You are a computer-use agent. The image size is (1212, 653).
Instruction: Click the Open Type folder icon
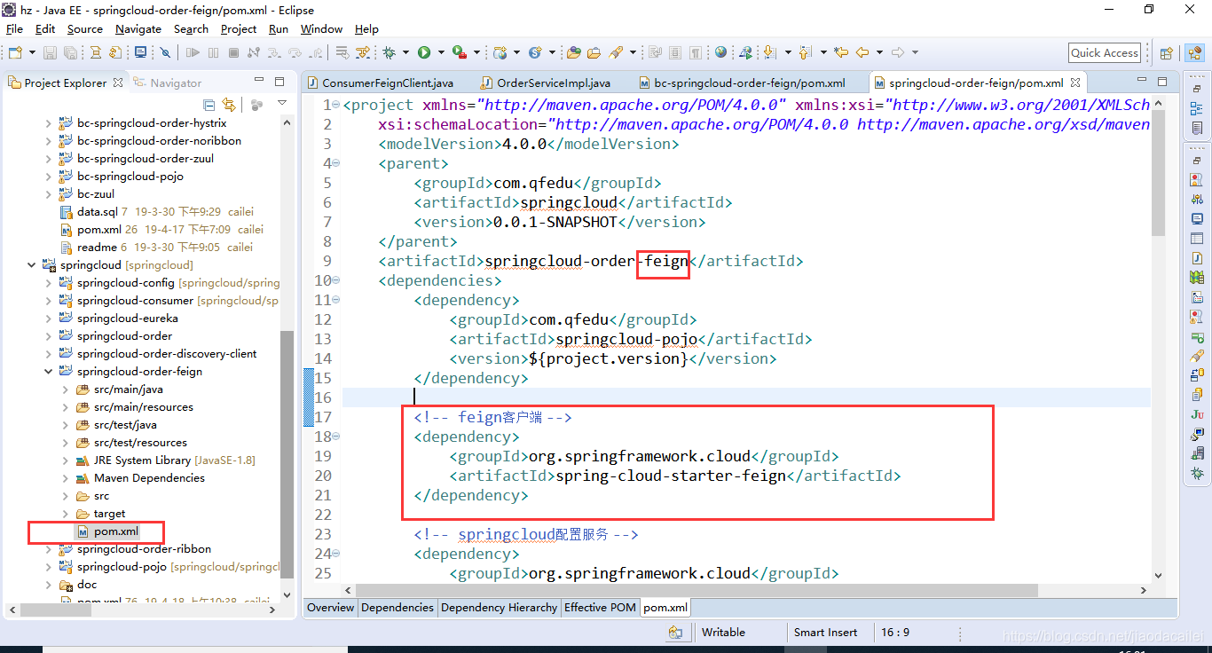click(573, 53)
